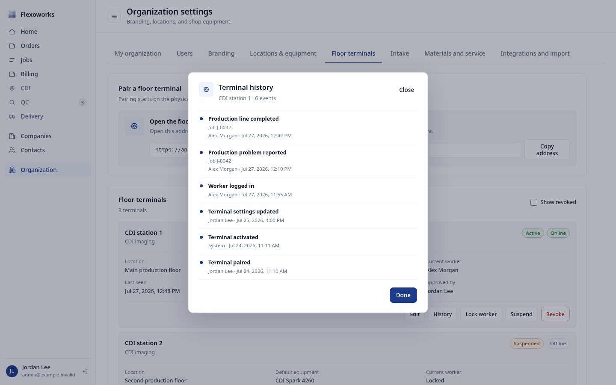Toggle sidebar with the hamburger menu icon
Viewport: 616px width, 385px height.
pyautogui.click(x=114, y=17)
